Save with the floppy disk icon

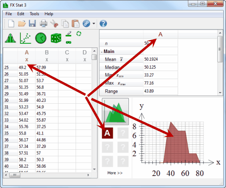click(32, 23)
